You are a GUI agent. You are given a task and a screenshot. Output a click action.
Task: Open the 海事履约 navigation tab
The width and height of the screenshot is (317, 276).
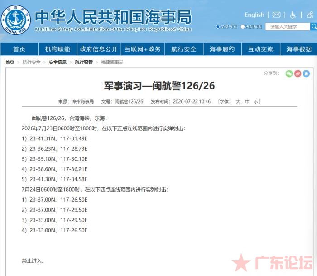coord(222,49)
